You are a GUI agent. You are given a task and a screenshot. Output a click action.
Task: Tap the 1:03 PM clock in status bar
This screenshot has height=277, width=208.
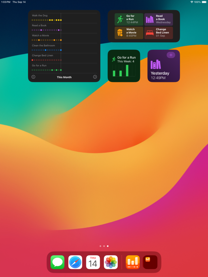6,2
